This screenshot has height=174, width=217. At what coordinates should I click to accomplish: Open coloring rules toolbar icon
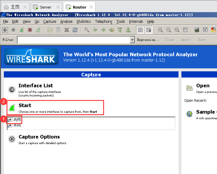coord(213,30)
